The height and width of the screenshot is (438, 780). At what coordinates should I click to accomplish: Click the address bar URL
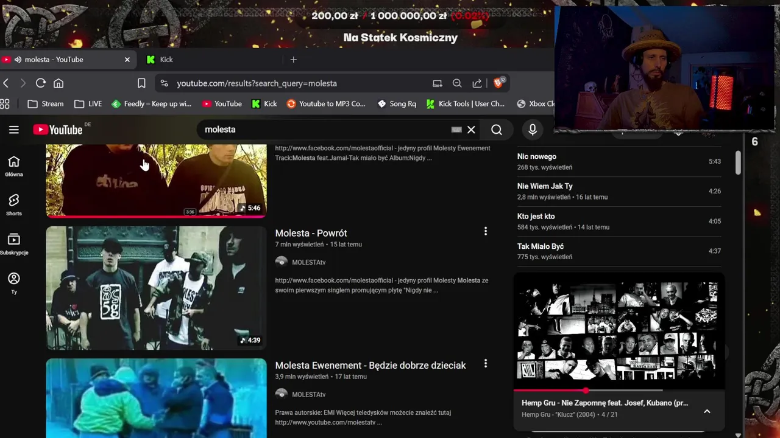click(x=257, y=83)
